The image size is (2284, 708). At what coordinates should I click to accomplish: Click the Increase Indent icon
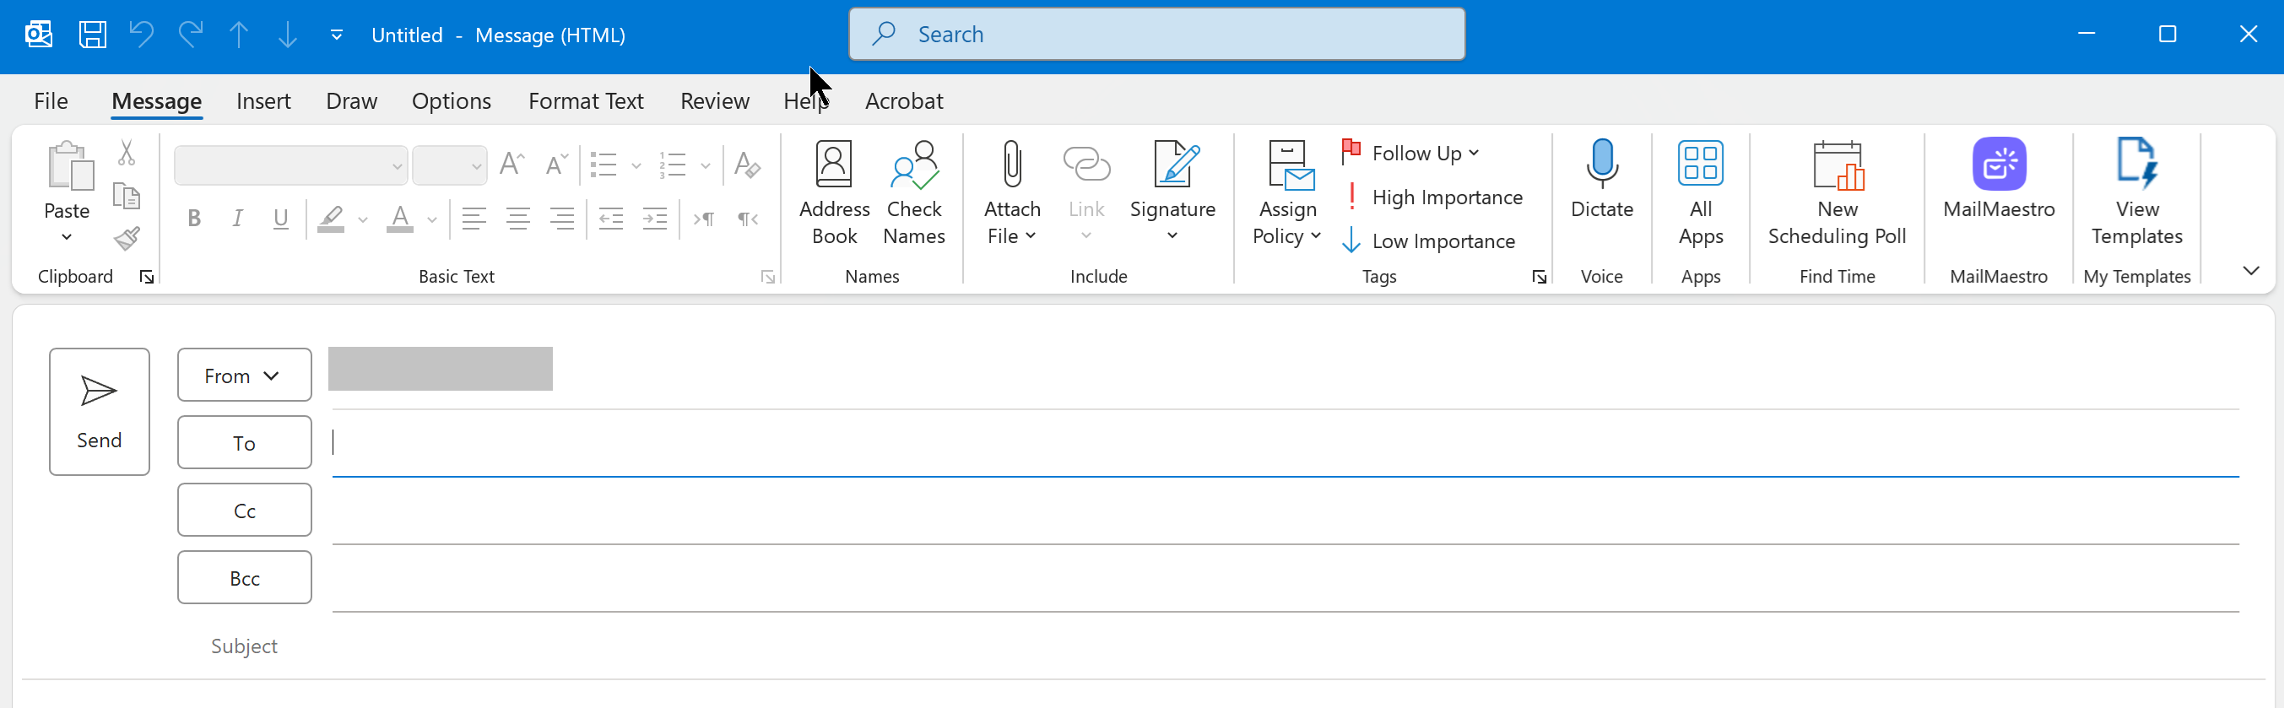pos(654,219)
